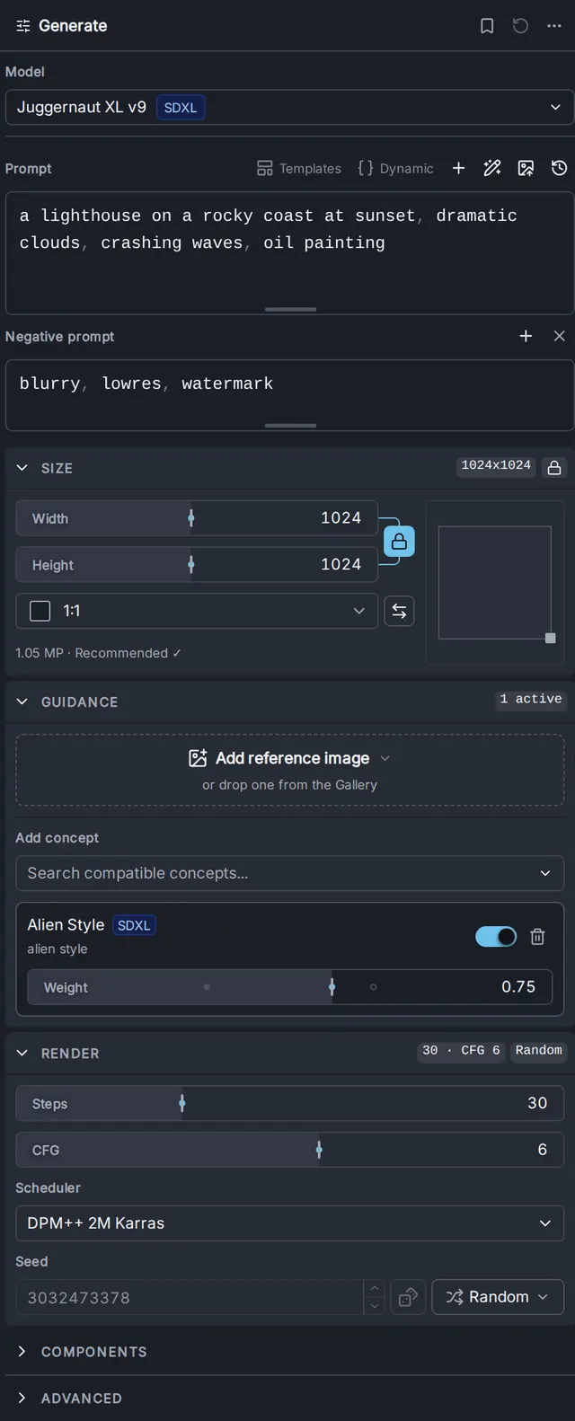Adjust the Width slider
Image resolution: width=575 pixels, height=1421 pixels.
(x=197, y=518)
